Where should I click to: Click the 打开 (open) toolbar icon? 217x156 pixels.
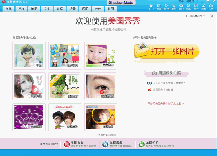pyautogui.click(x=151, y=7)
